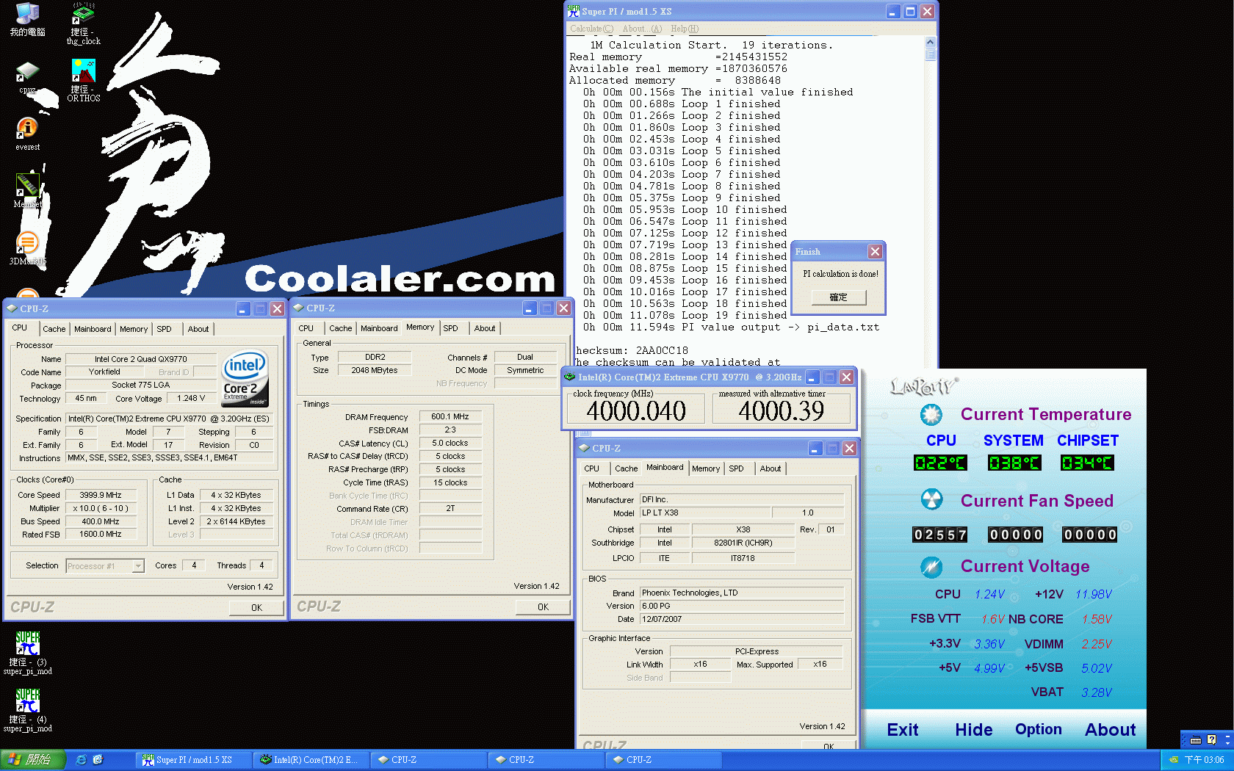Switch to CPU tab in middle CPU-Z
The width and height of the screenshot is (1234, 771).
click(306, 328)
